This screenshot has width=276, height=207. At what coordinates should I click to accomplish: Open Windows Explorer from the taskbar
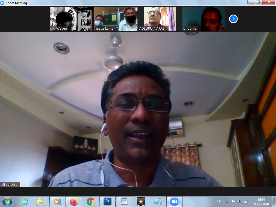coord(41,201)
